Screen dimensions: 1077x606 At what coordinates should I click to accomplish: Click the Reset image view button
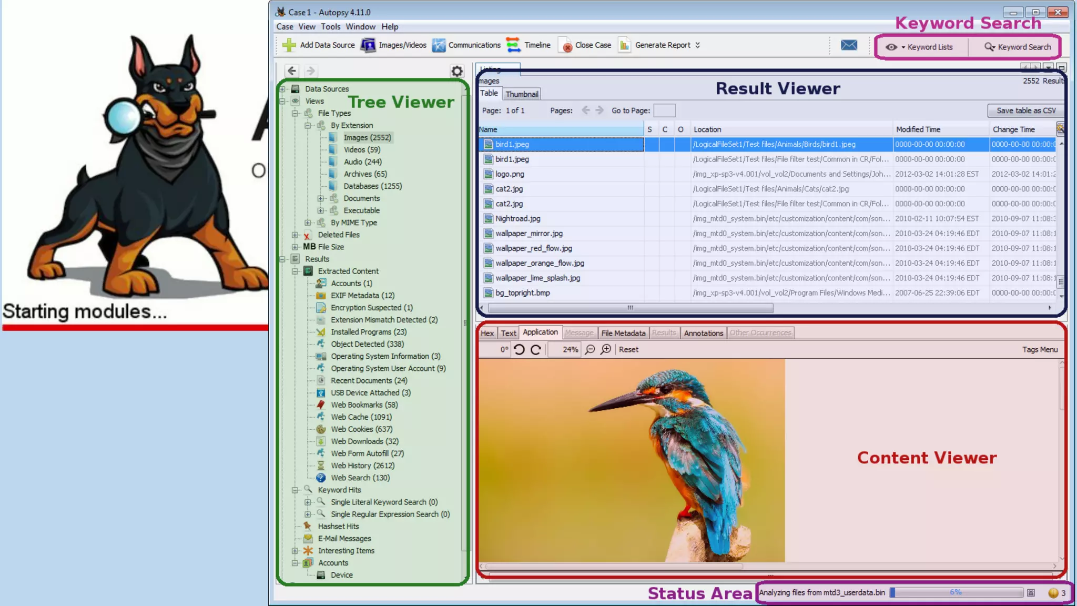[x=628, y=350]
